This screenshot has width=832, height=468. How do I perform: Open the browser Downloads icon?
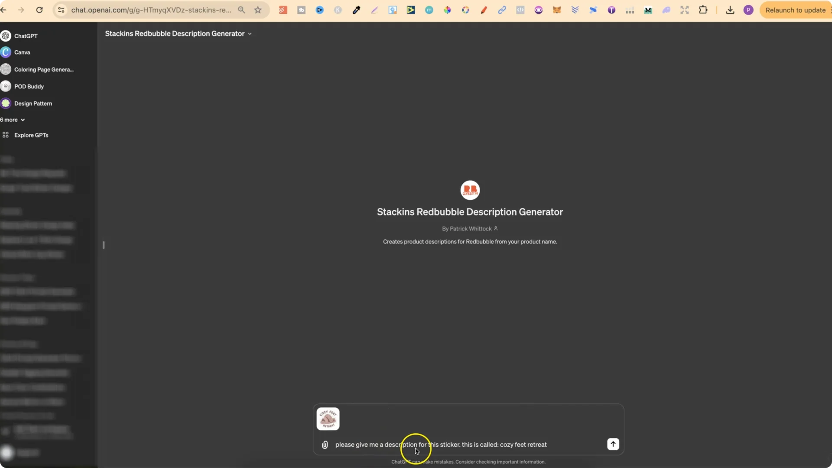730,10
